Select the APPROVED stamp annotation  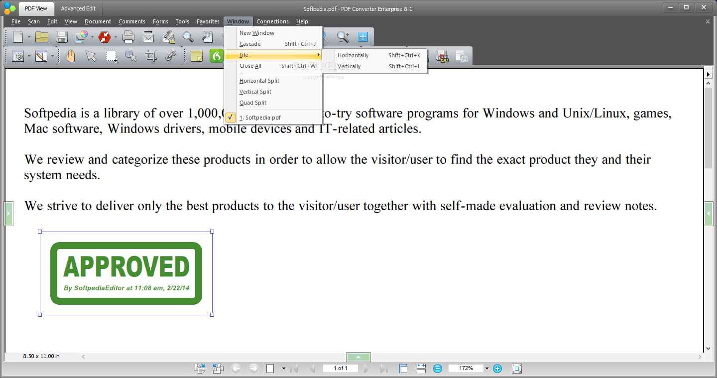point(126,273)
